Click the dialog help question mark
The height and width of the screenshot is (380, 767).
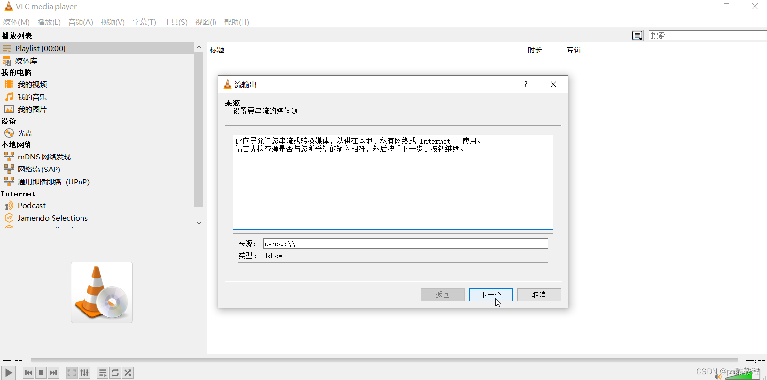[526, 84]
